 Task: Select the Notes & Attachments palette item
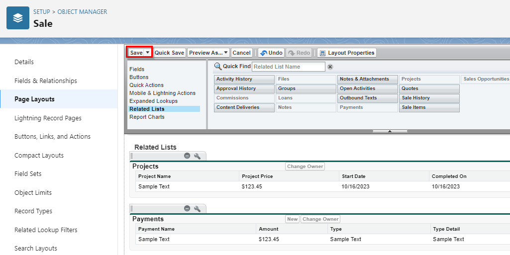coord(368,79)
